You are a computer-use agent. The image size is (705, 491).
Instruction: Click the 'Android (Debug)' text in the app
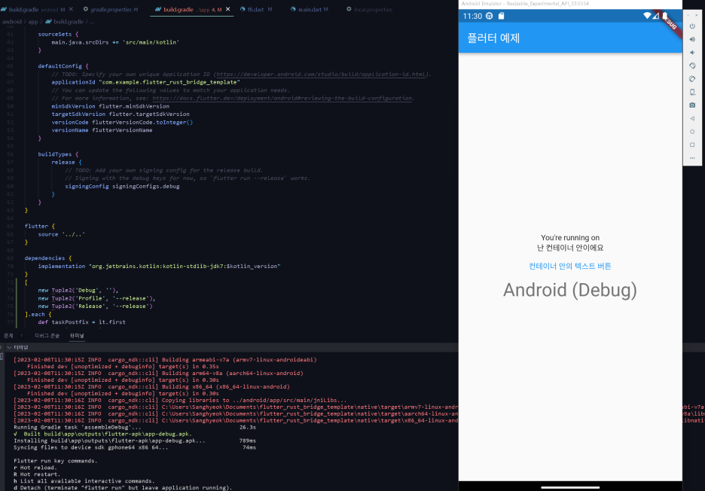569,290
